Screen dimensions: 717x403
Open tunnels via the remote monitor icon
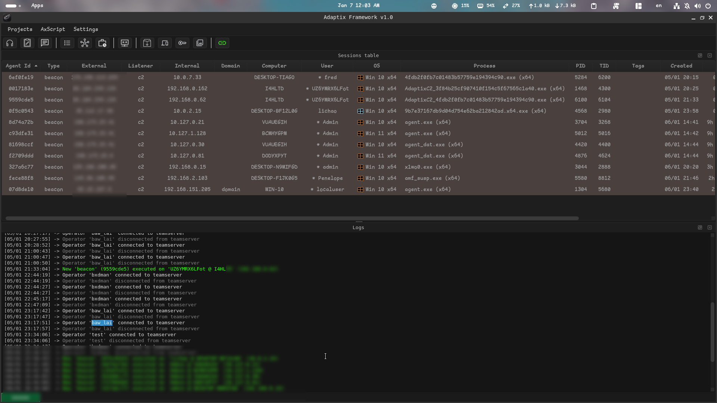click(x=125, y=43)
